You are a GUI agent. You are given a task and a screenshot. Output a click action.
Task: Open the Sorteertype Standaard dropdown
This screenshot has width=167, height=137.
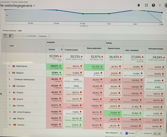point(44,36)
